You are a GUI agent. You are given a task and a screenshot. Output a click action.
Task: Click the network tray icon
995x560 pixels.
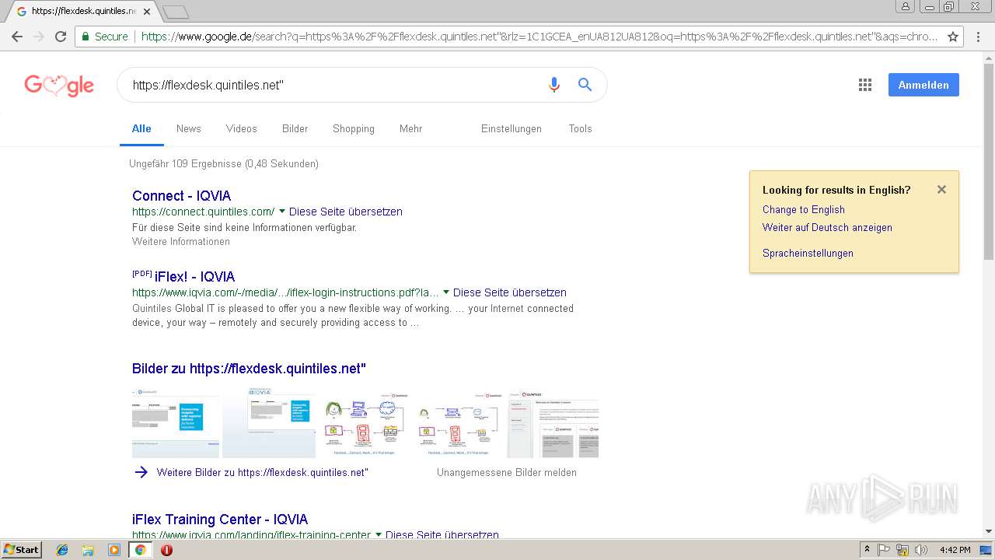[x=902, y=550]
